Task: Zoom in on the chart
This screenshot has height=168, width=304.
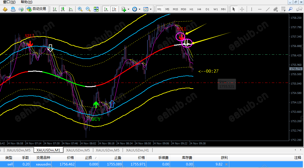Action: (x=80, y=9)
